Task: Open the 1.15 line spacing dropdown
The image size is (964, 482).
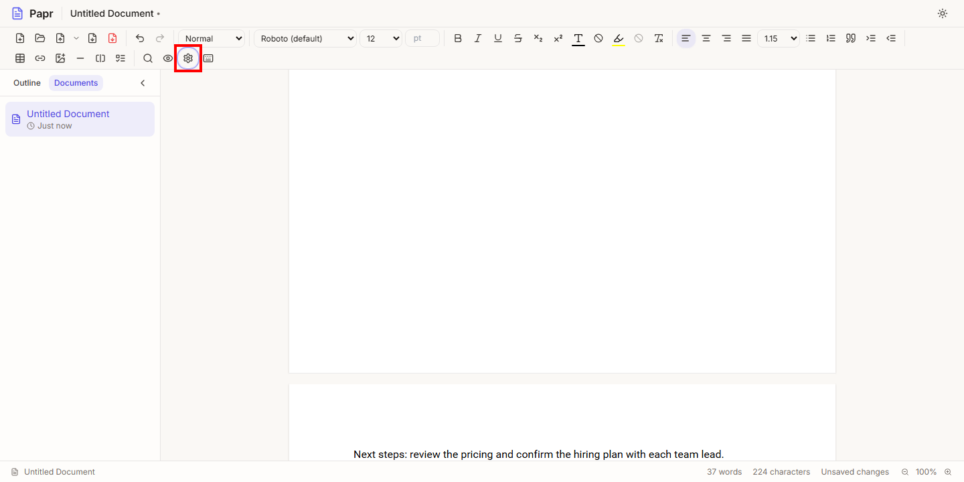Action: tap(779, 38)
